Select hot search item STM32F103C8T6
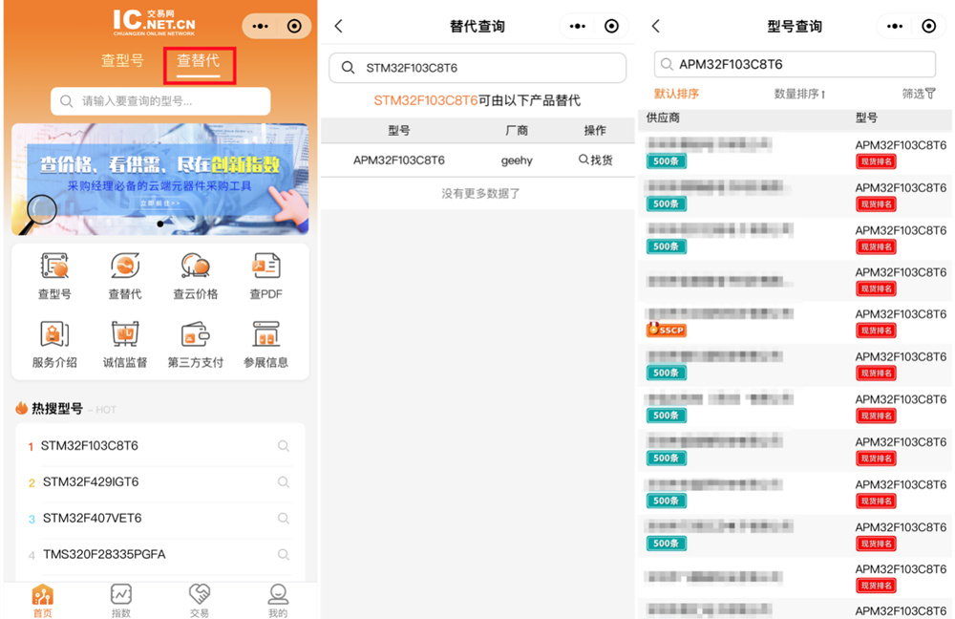The image size is (955, 619). [90, 446]
